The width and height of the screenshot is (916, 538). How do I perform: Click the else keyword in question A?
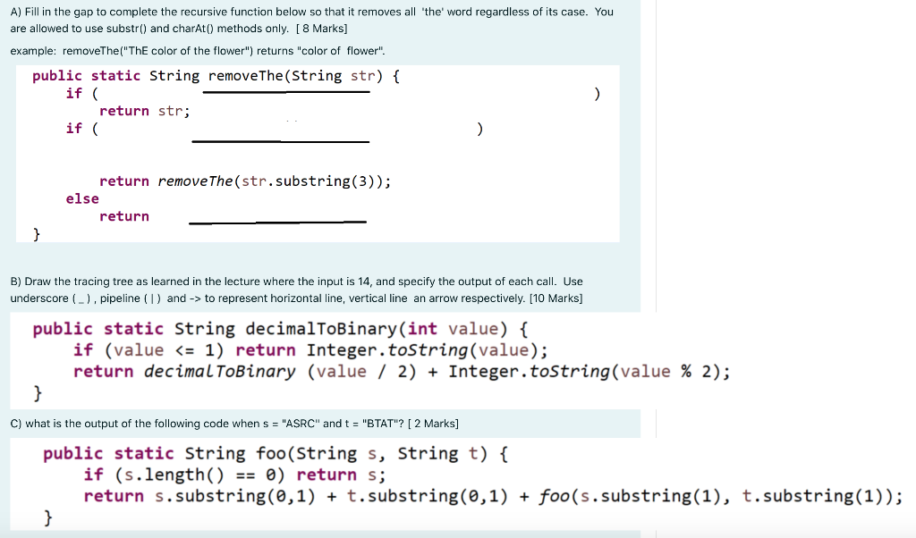[81, 198]
